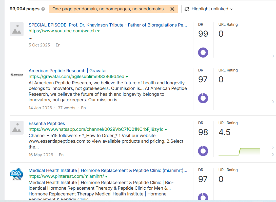The image size is (276, 202).
Task: Open the youtube.com/watch URL link
Action: click(x=62, y=31)
